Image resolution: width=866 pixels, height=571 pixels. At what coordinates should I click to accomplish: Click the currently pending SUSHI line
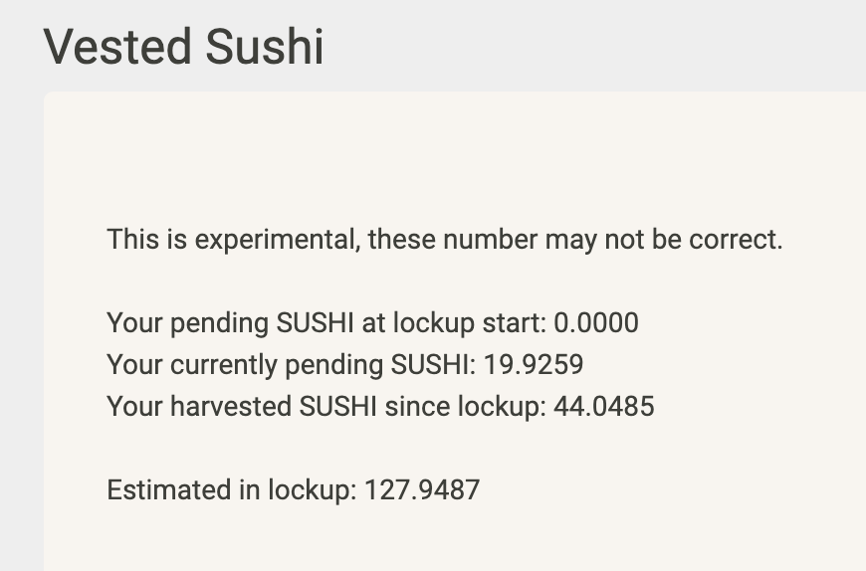click(345, 365)
